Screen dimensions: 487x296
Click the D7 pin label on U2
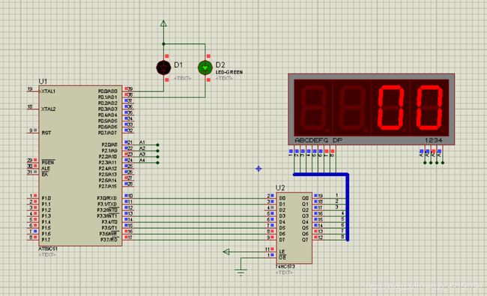282,240
